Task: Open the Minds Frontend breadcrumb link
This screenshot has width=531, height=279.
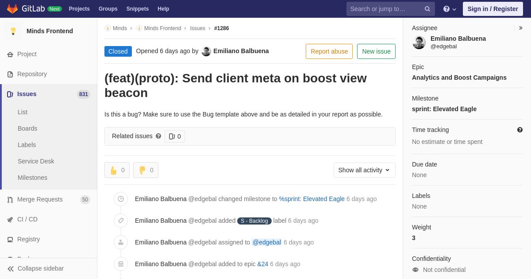Action: [x=162, y=28]
